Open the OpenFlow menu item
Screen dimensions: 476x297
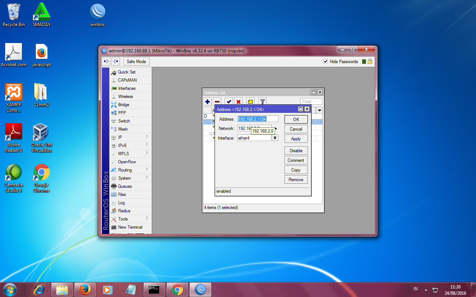click(x=131, y=162)
